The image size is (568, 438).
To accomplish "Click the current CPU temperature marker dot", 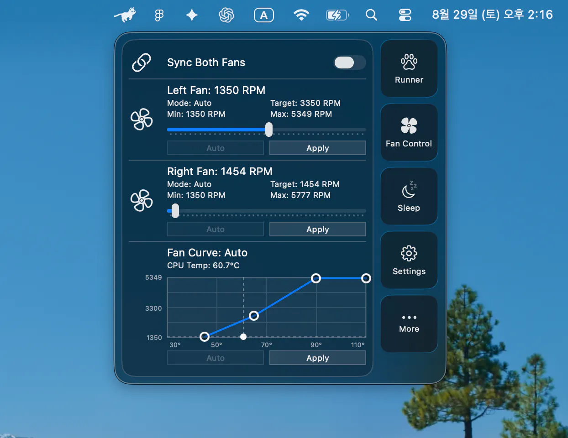I will click(243, 337).
